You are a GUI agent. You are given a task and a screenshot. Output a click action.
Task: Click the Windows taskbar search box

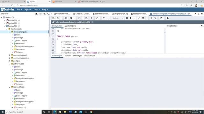pos(23,112)
